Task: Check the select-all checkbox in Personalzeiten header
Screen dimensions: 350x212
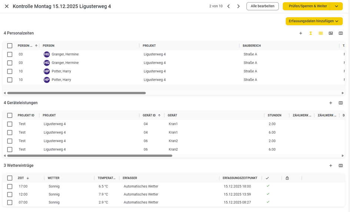Action: [10, 46]
